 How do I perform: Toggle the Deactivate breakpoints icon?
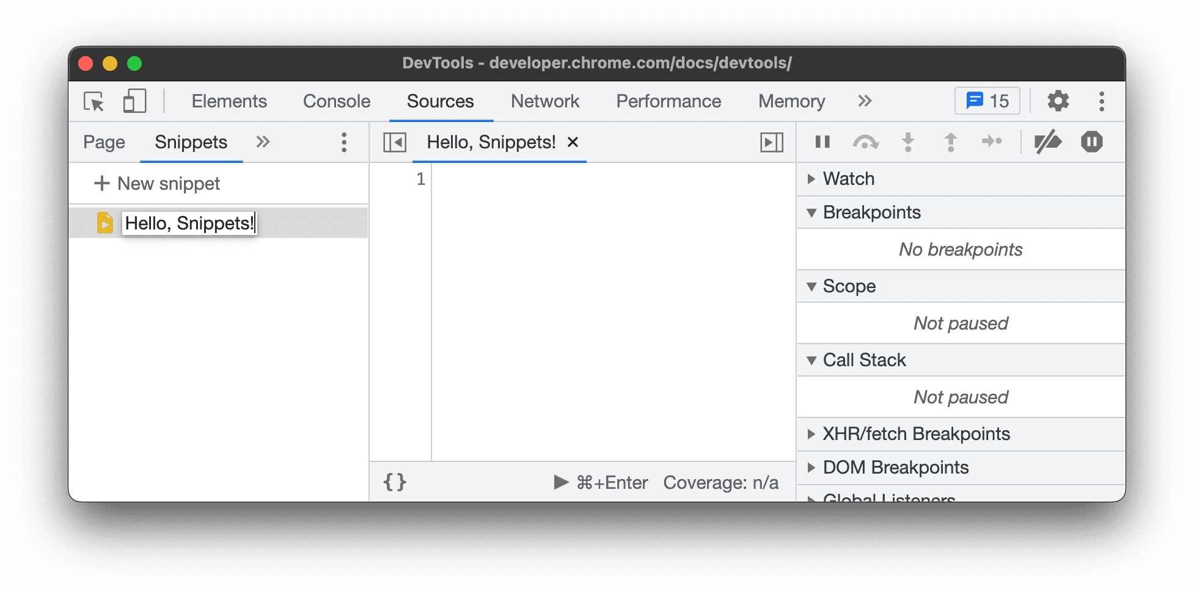[x=1049, y=142]
